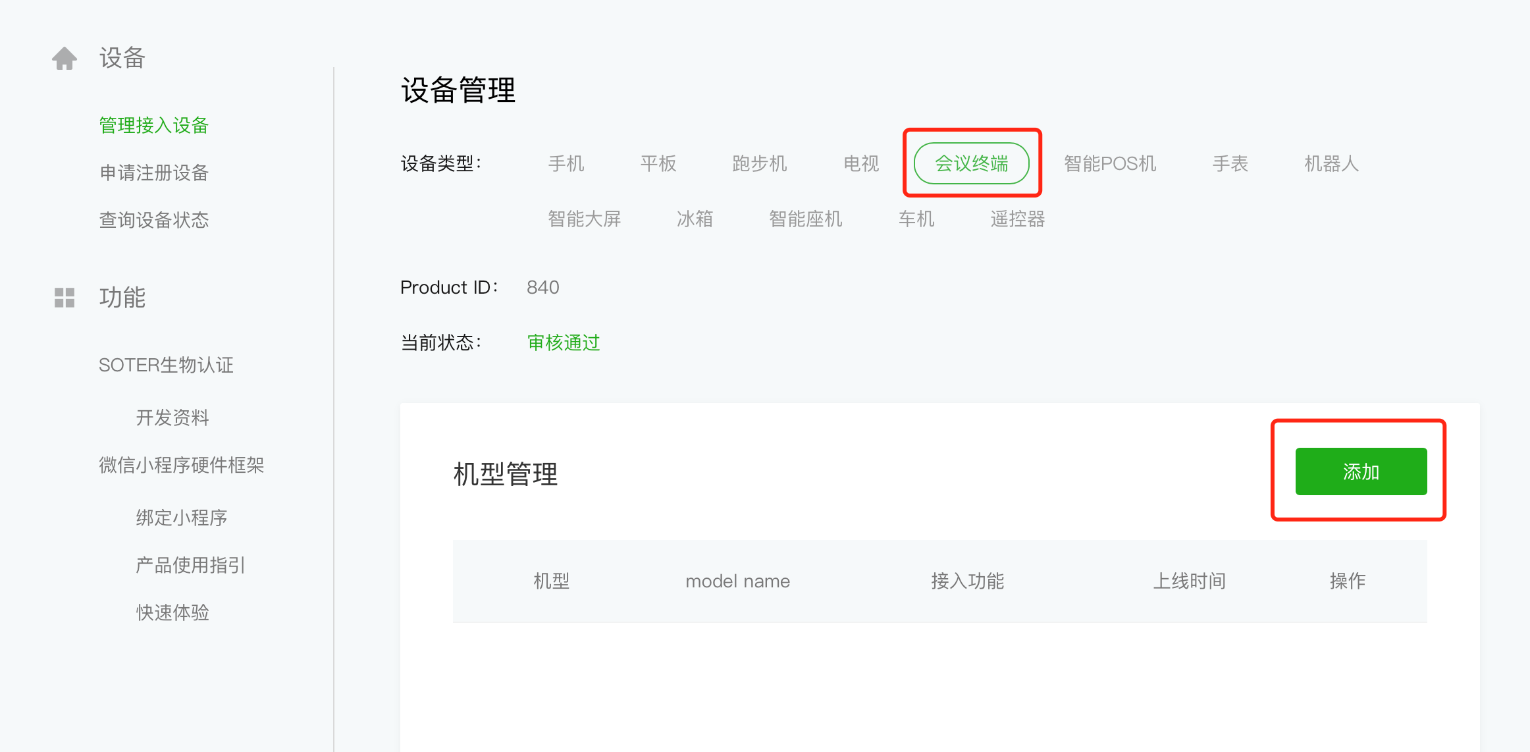Select 遥控器 device type
This screenshot has width=1530, height=752.
click(1017, 219)
